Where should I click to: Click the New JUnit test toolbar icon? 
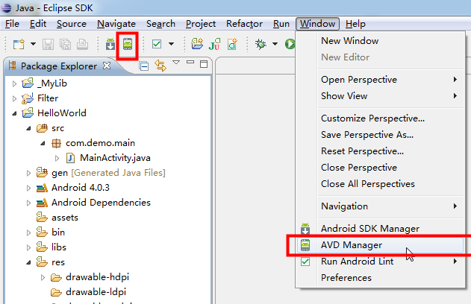point(213,45)
